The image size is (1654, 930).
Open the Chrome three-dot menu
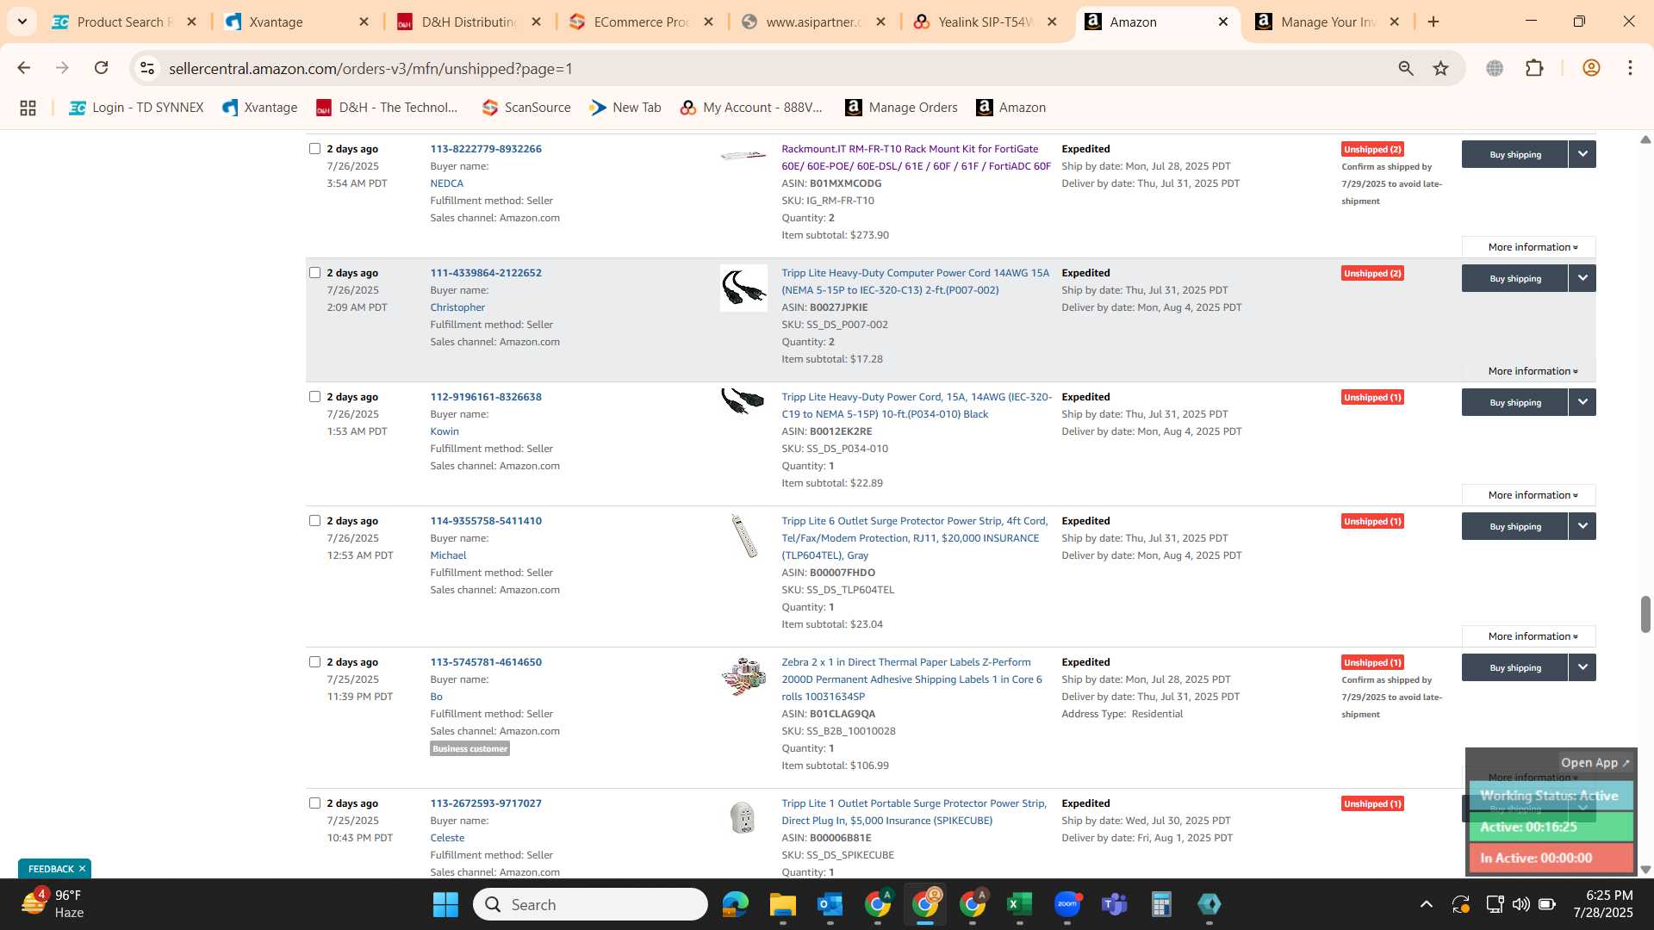[x=1630, y=68]
